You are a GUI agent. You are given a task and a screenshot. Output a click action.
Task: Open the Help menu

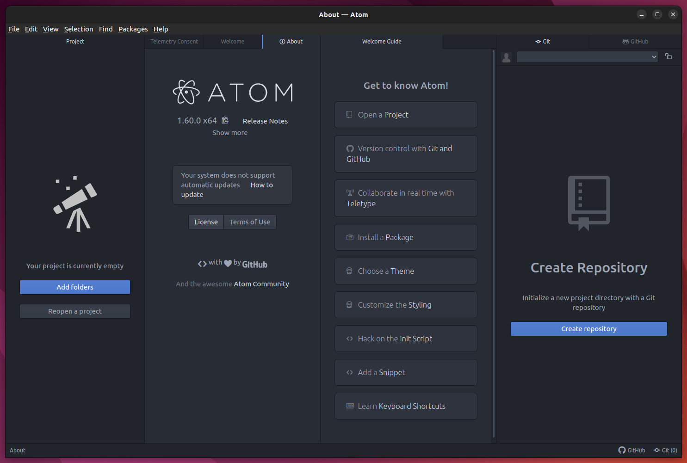[x=161, y=29]
